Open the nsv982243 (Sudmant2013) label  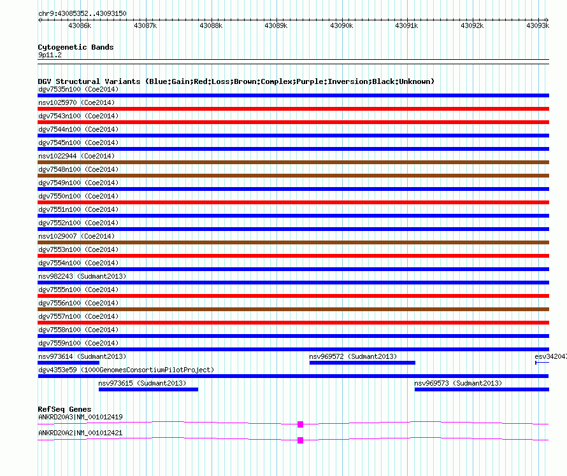click(x=82, y=276)
